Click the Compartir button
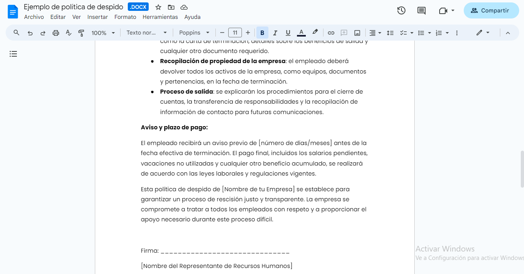 pos(491,10)
